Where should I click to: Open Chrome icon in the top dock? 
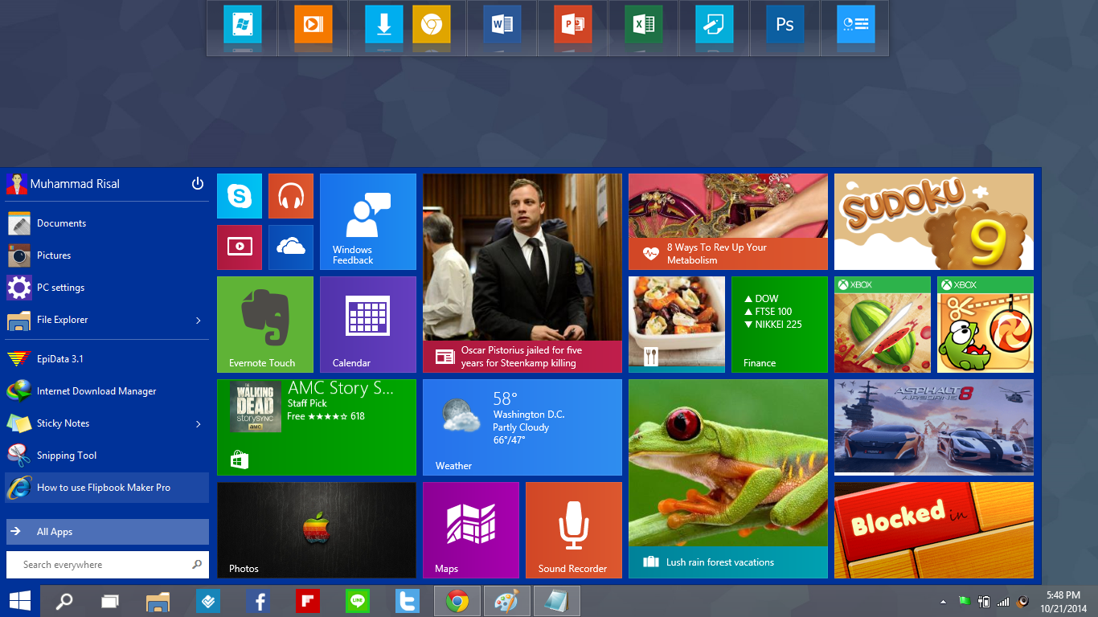(432, 24)
